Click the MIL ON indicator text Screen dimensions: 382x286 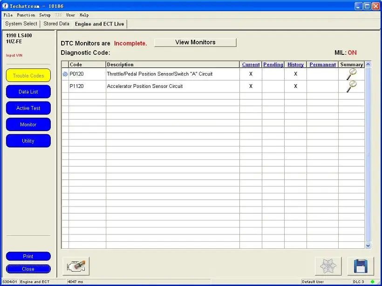click(x=346, y=53)
